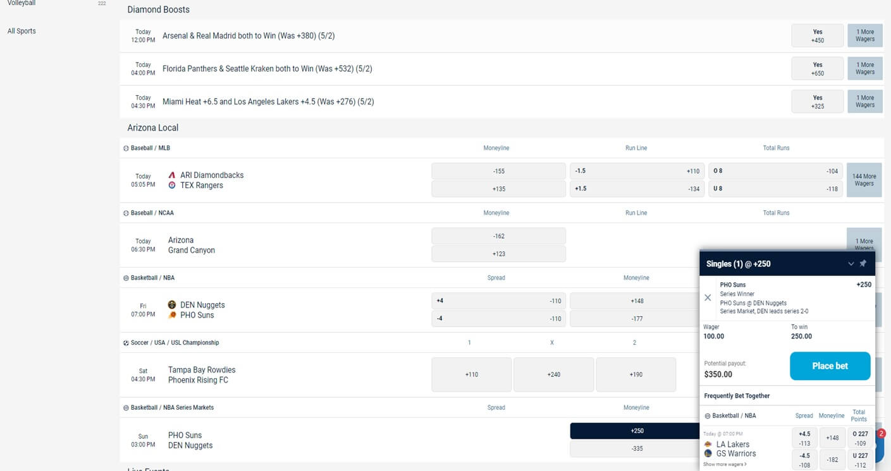Open 144 More Wagers for Diamondbacks game
The image size is (891, 471).
click(864, 180)
